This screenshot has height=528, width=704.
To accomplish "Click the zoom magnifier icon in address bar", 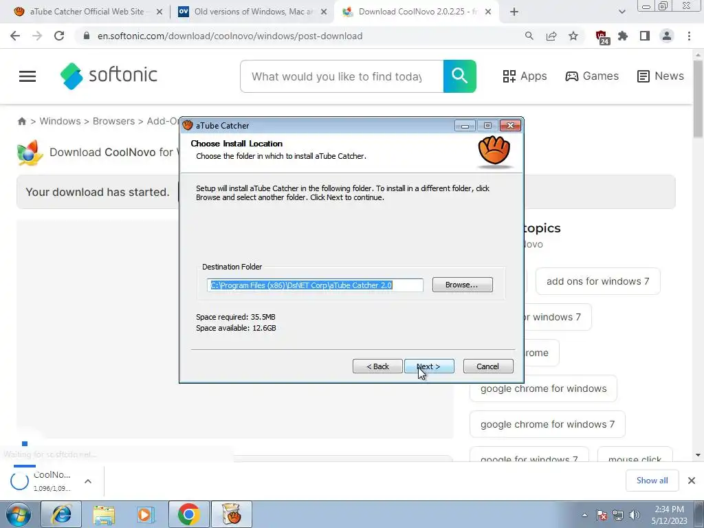I will pos(529,36).
